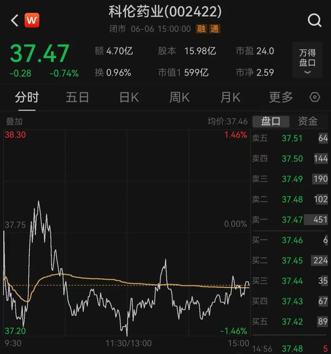The height and width of the screenshot is (354, 331).
Task: Open the 周K chart tab
Action: click(180, 97)
